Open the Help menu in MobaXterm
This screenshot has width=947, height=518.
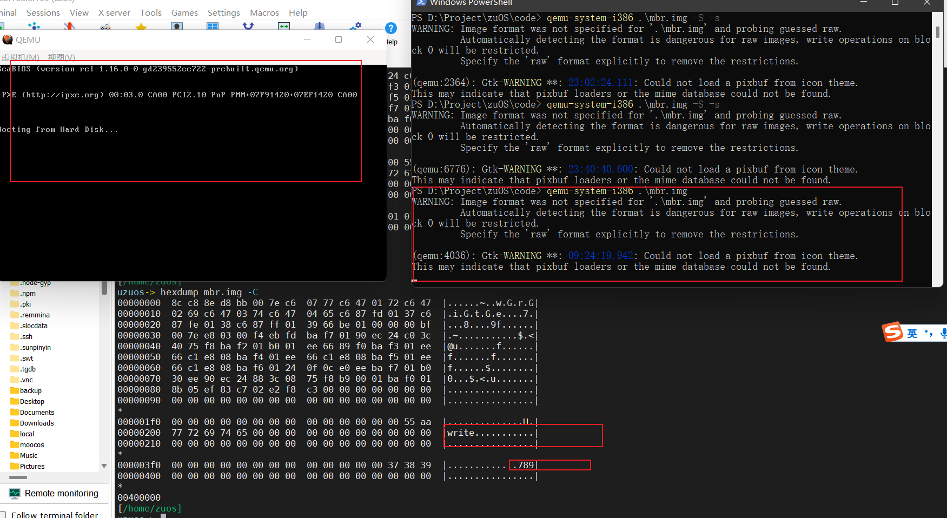(x=298, y=12)
